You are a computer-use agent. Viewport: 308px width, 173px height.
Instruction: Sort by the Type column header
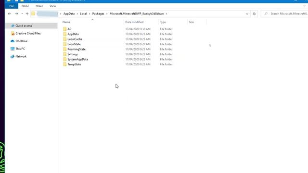(163, 22)
